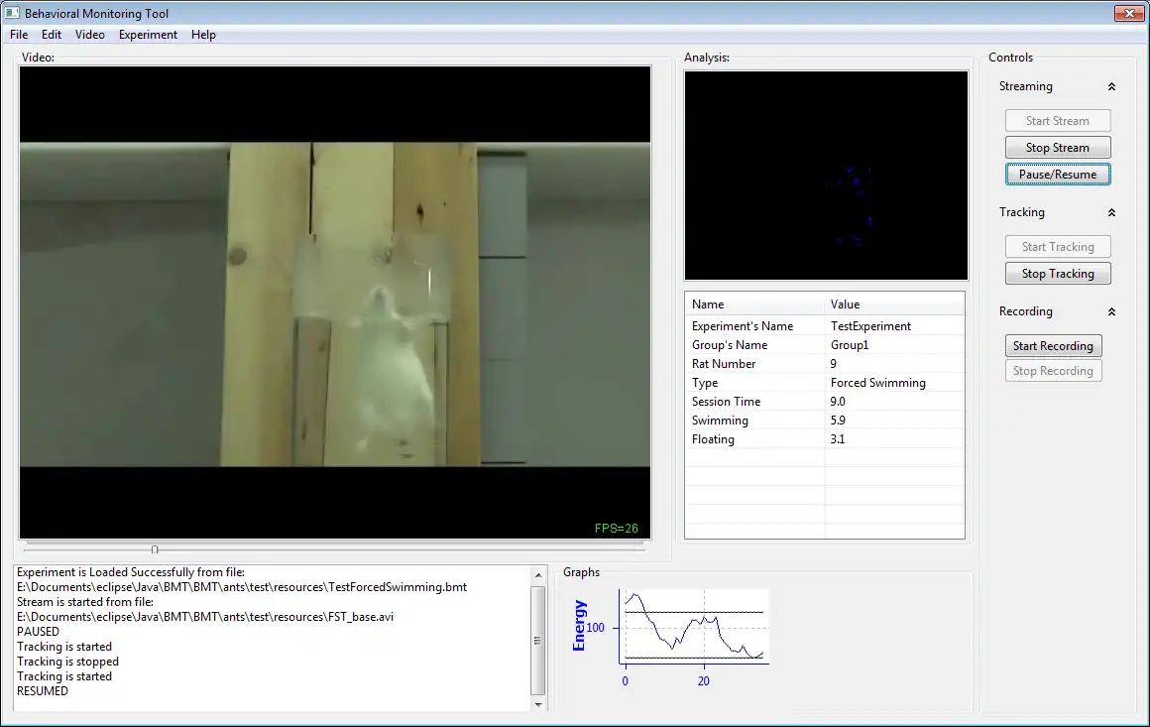Select the Session Time row
Image resolution: width=1150 pixels, height=727 pixels.
click(x=825, y=402)
